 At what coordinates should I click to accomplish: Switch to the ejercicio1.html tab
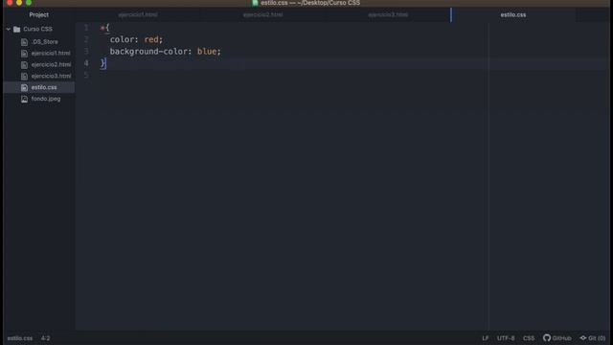pyautogui.click(x=138, y=15)
